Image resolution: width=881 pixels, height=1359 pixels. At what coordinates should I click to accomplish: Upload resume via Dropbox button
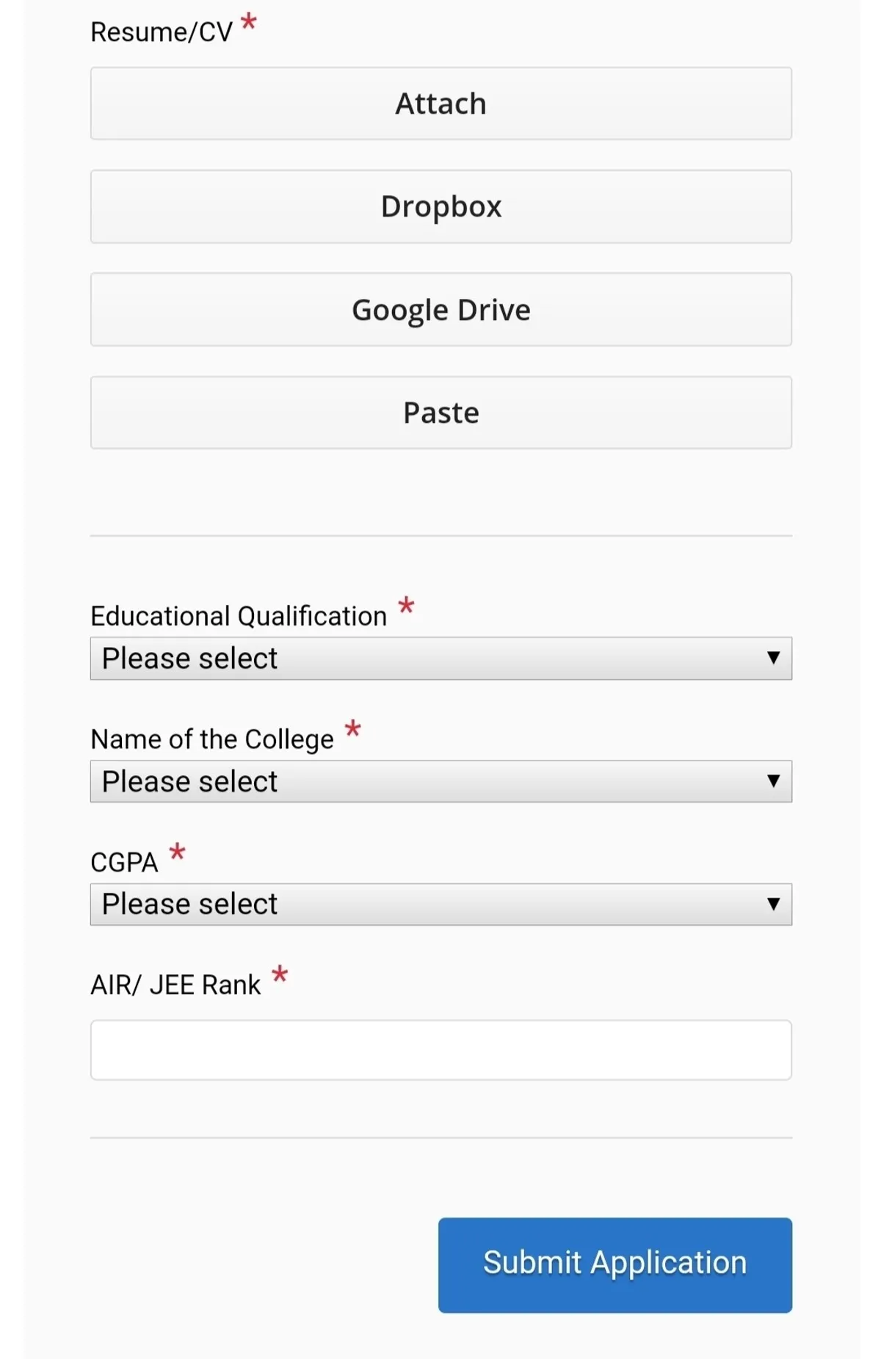(x=440, y=206)
